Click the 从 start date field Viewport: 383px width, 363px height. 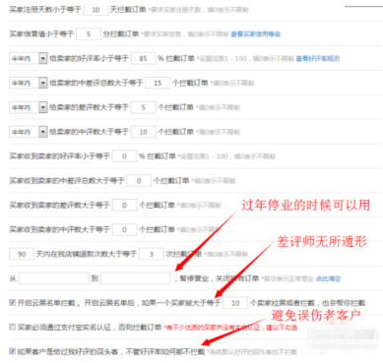coord(54,278)
